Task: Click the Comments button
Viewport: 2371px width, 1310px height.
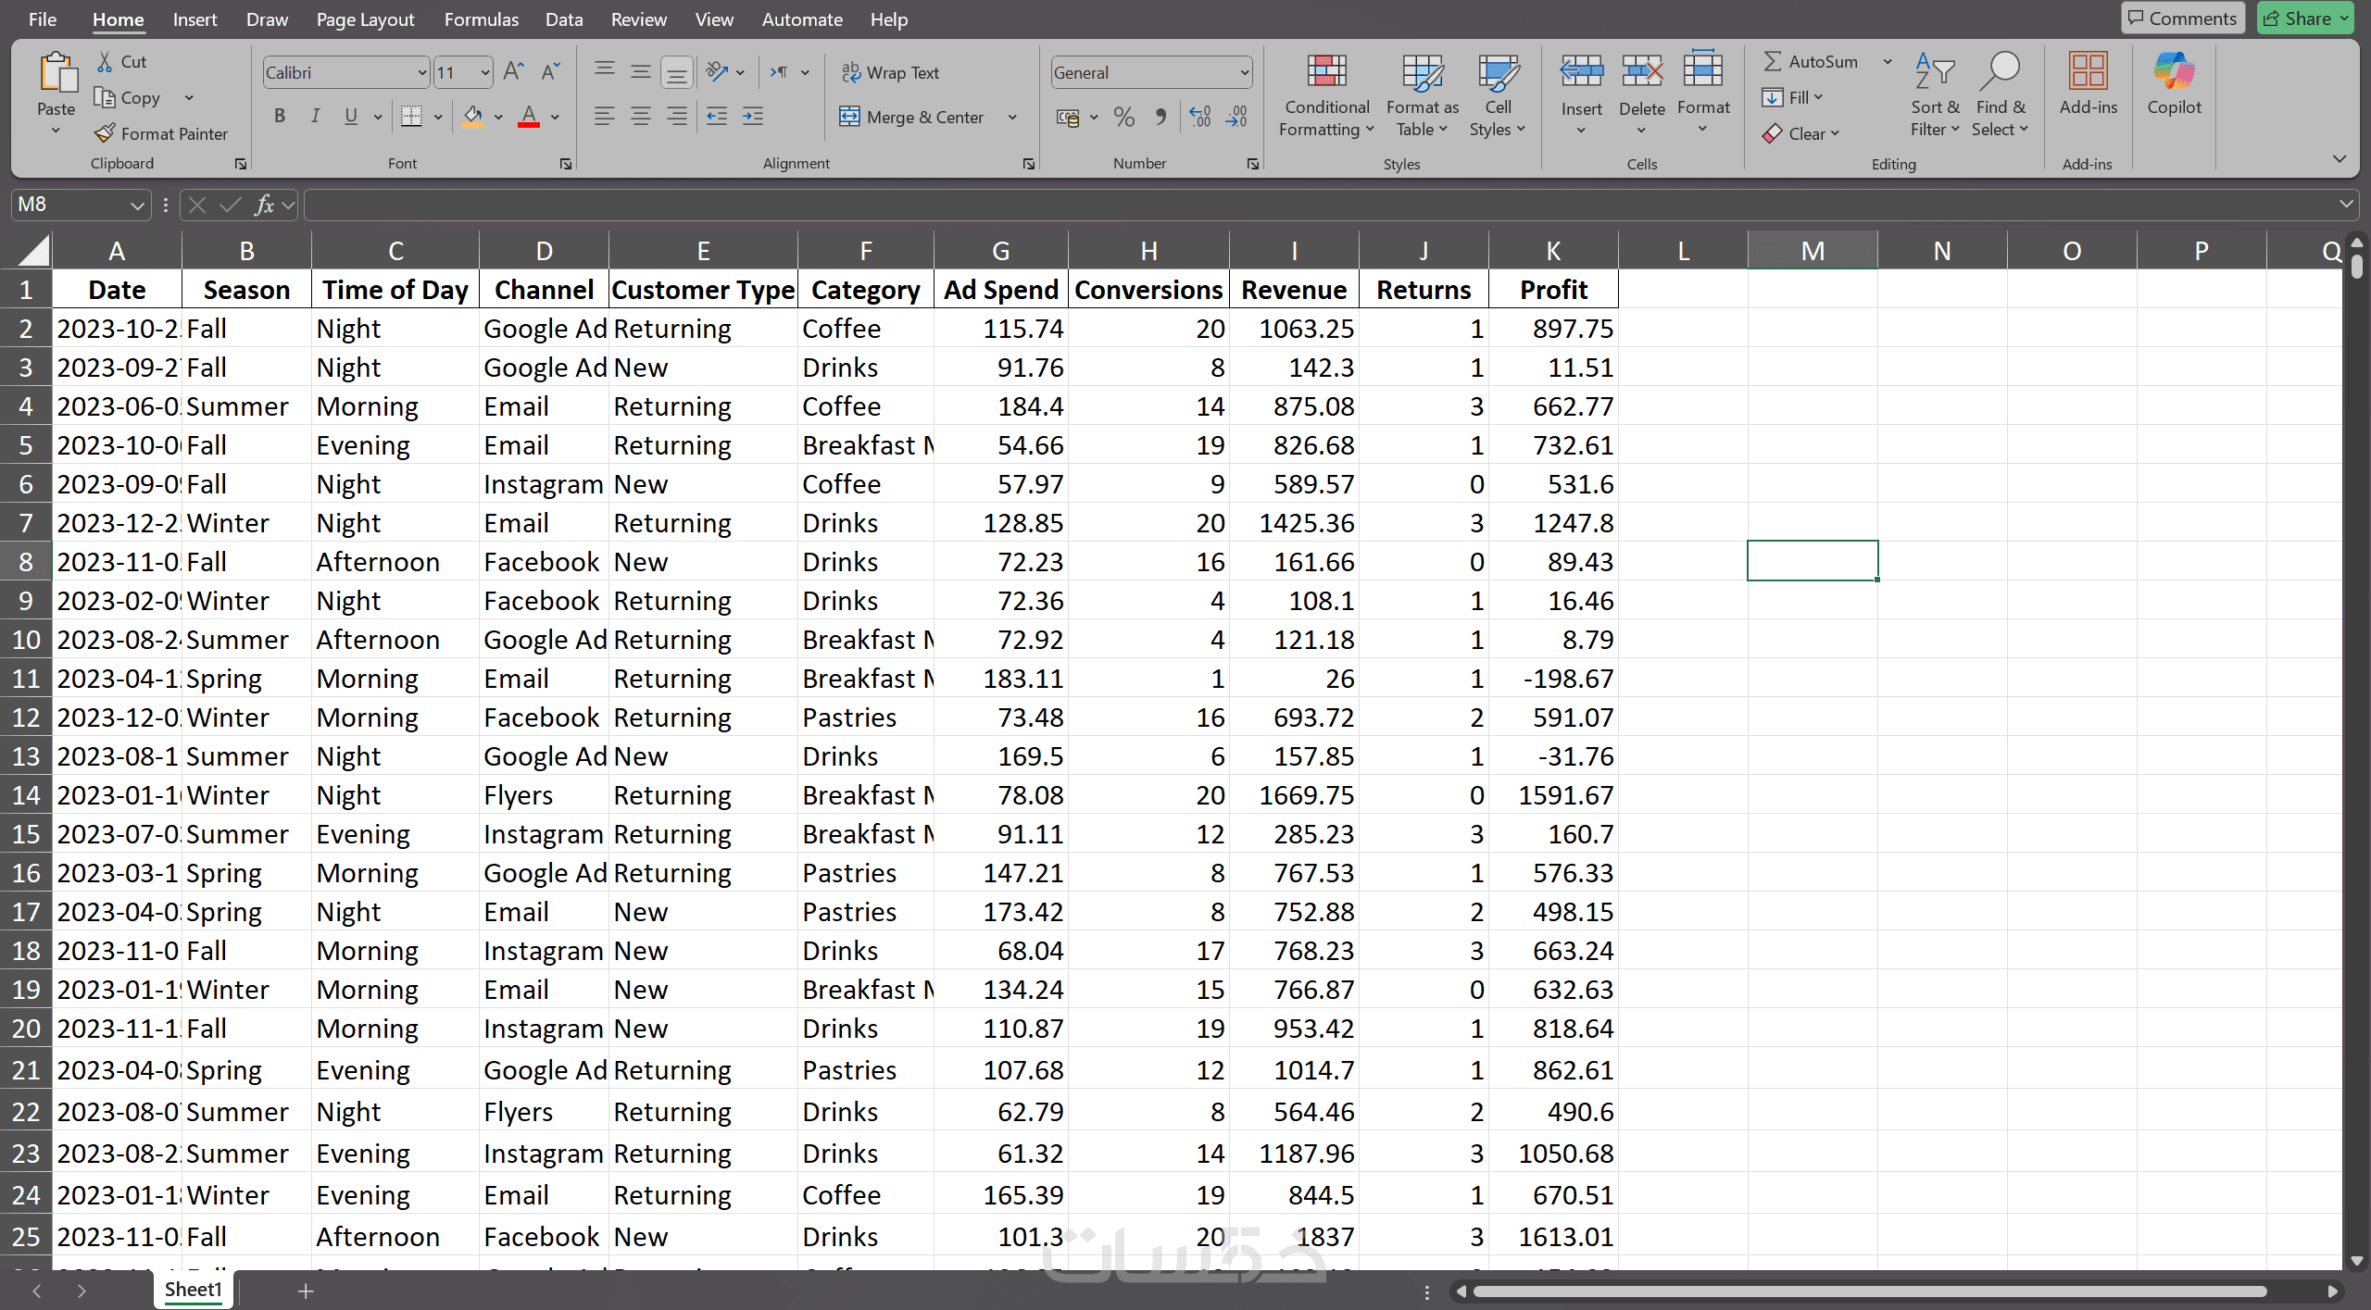Action: coord(2181,19)
